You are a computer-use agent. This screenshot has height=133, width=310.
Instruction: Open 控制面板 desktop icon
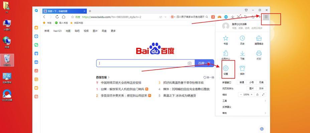[7, 78]
